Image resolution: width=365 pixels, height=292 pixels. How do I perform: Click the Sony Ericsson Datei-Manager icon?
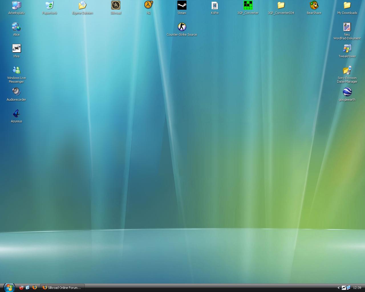click(x=347, y=70)
